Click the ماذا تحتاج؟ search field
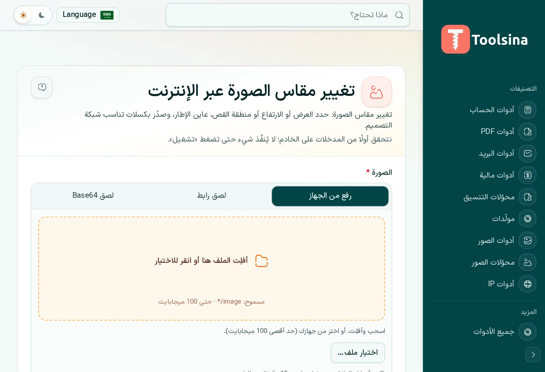The width and height of the screenshot is (545, 372). point(288,15)
